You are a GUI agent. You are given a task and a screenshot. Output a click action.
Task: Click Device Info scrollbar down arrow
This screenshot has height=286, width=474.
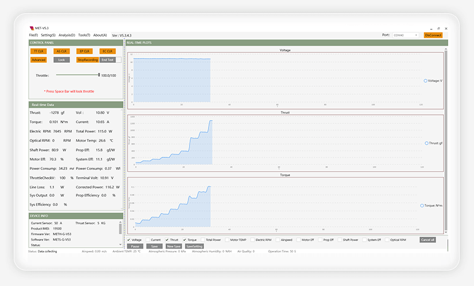click(120, 245)
